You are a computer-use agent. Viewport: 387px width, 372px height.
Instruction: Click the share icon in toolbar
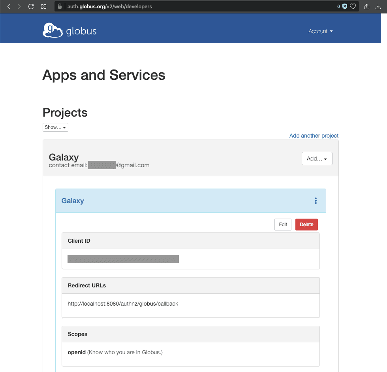366,6
